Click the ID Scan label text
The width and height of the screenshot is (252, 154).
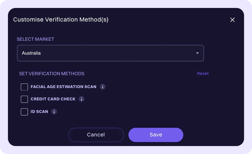coord(39,112)
